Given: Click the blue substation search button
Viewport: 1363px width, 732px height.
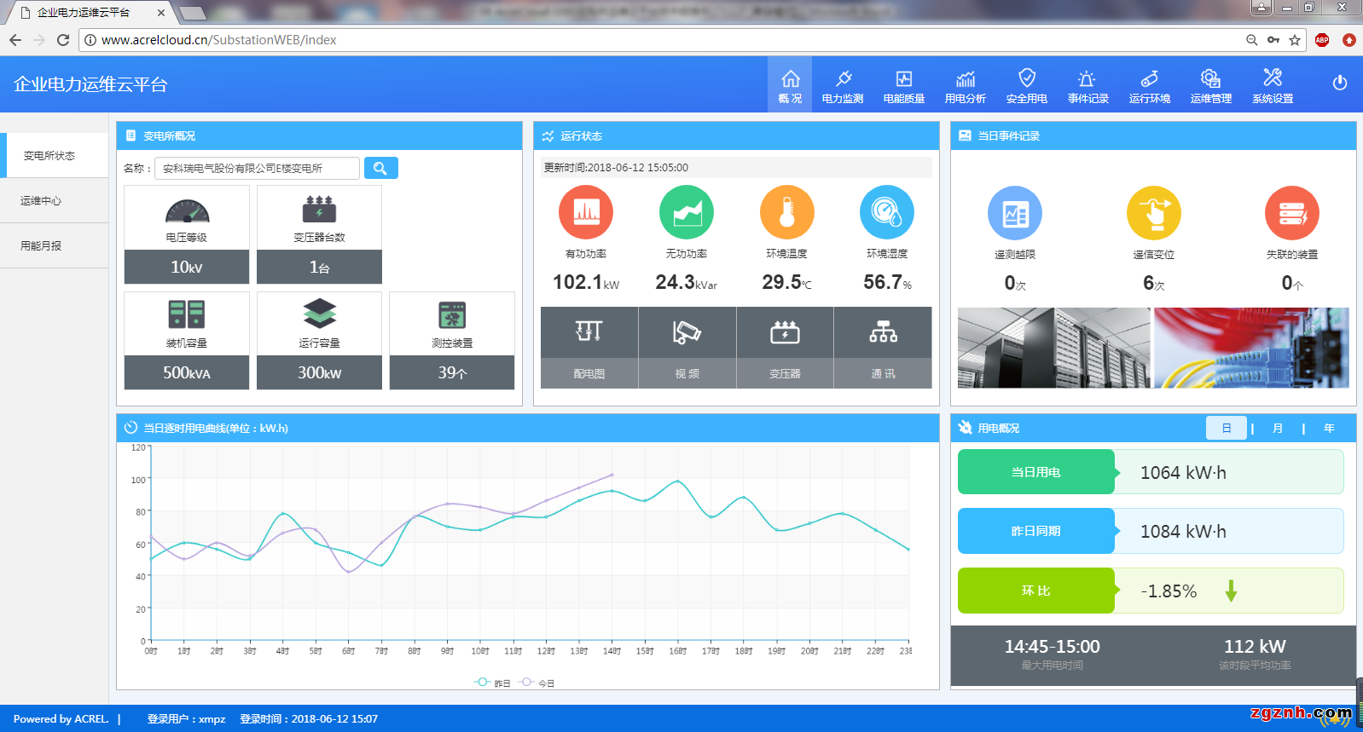Looking at the screenshot, I should 380,168.
